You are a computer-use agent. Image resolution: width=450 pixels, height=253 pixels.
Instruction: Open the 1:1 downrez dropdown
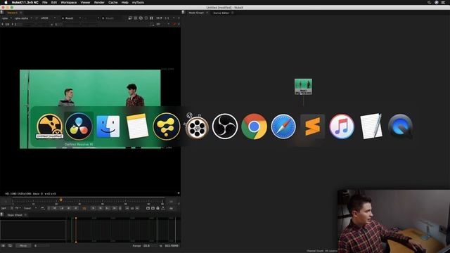(169, 18)
